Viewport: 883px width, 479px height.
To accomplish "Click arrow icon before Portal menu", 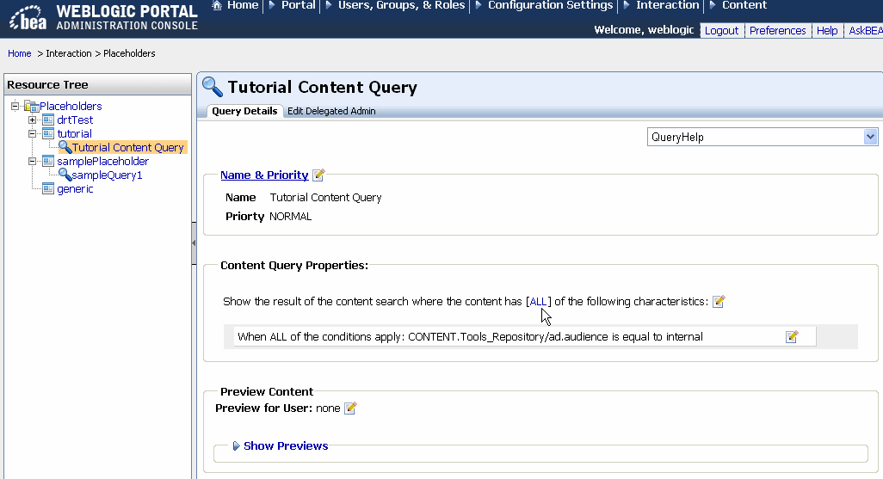I will (272, 5).
